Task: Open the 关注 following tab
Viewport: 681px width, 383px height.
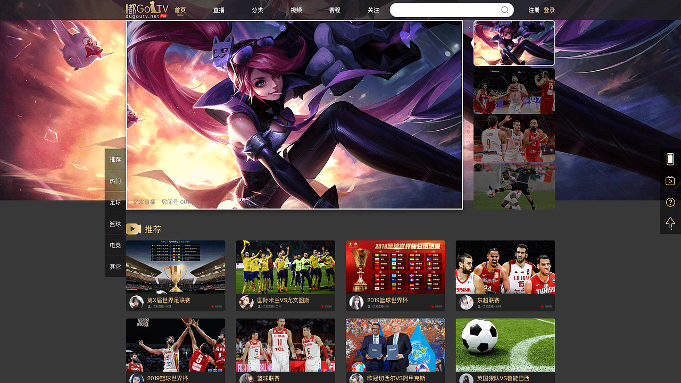Action: click(373, 10)
